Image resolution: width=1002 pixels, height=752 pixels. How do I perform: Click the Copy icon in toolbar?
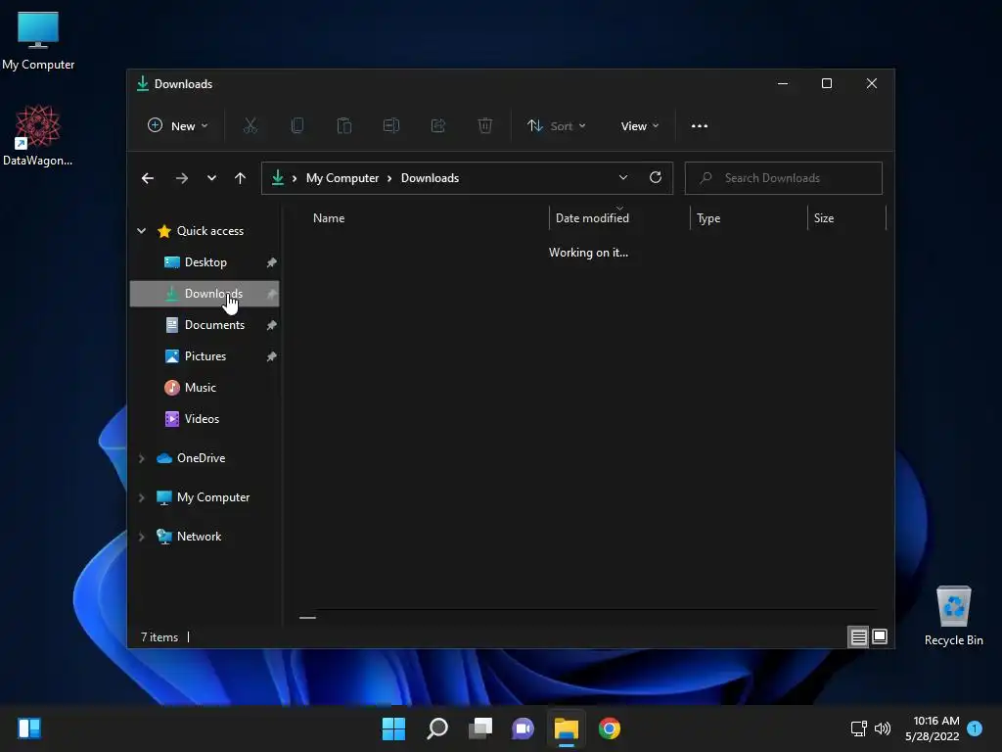pyautogui.click(x=297, y=126)
